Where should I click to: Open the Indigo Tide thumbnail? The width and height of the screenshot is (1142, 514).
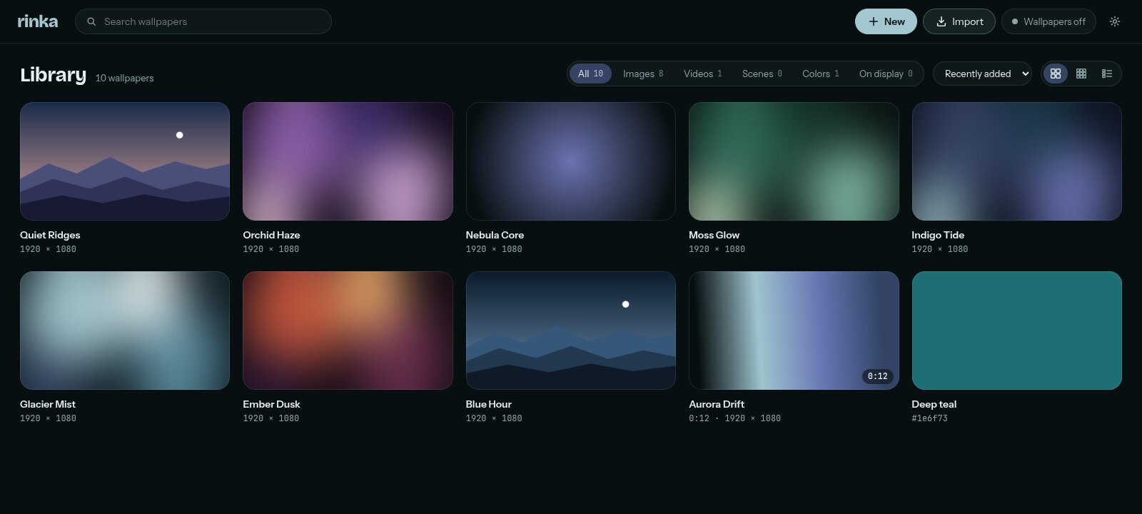pos(1017,161)
